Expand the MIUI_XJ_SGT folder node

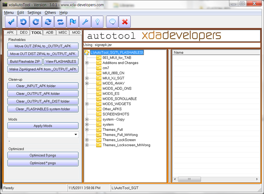coord(87,78)
